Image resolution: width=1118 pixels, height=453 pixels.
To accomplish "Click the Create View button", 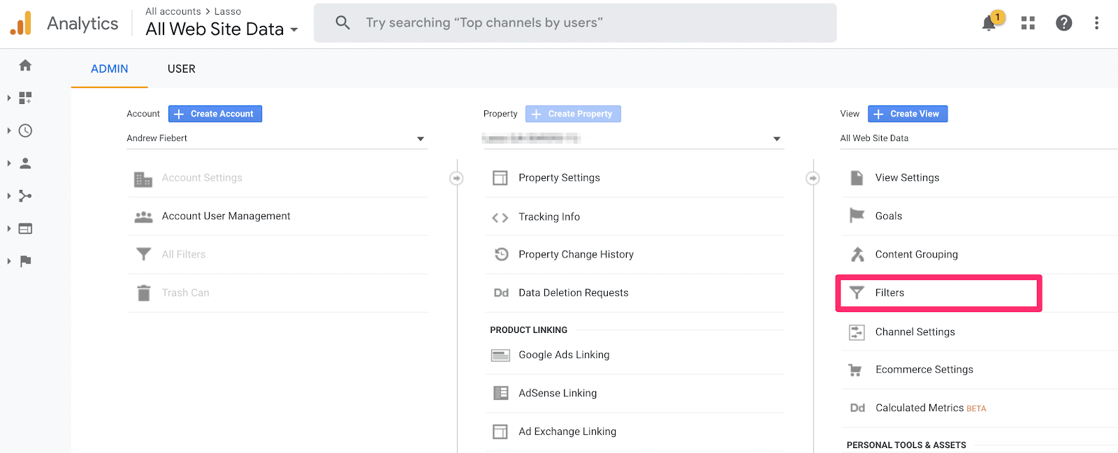I will 908,114.
